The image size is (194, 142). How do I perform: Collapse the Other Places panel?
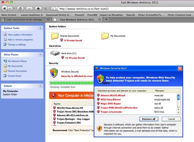click(x=41, y=54)
